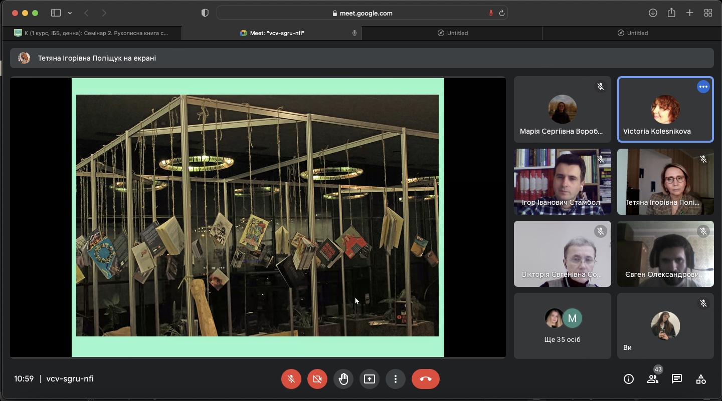Toggle the raise hand button
Image resolution: width=722 pixels, height=401 pixels.
coord(343,379)
